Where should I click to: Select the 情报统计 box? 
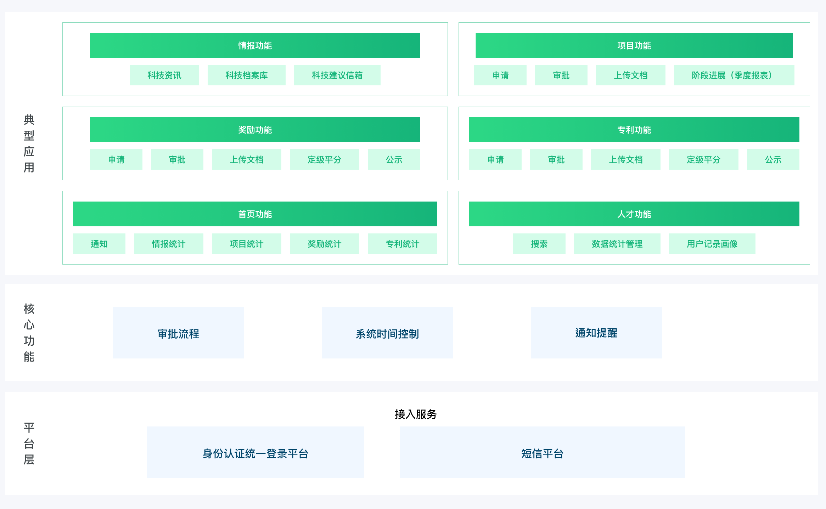coord(168,244)
